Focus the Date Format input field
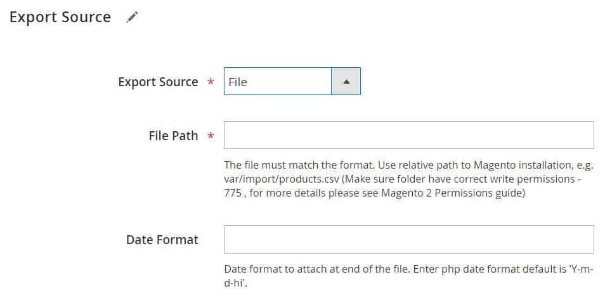Image resolution: width=605 pixels, height=298 pixels. (x=408, y=239)
